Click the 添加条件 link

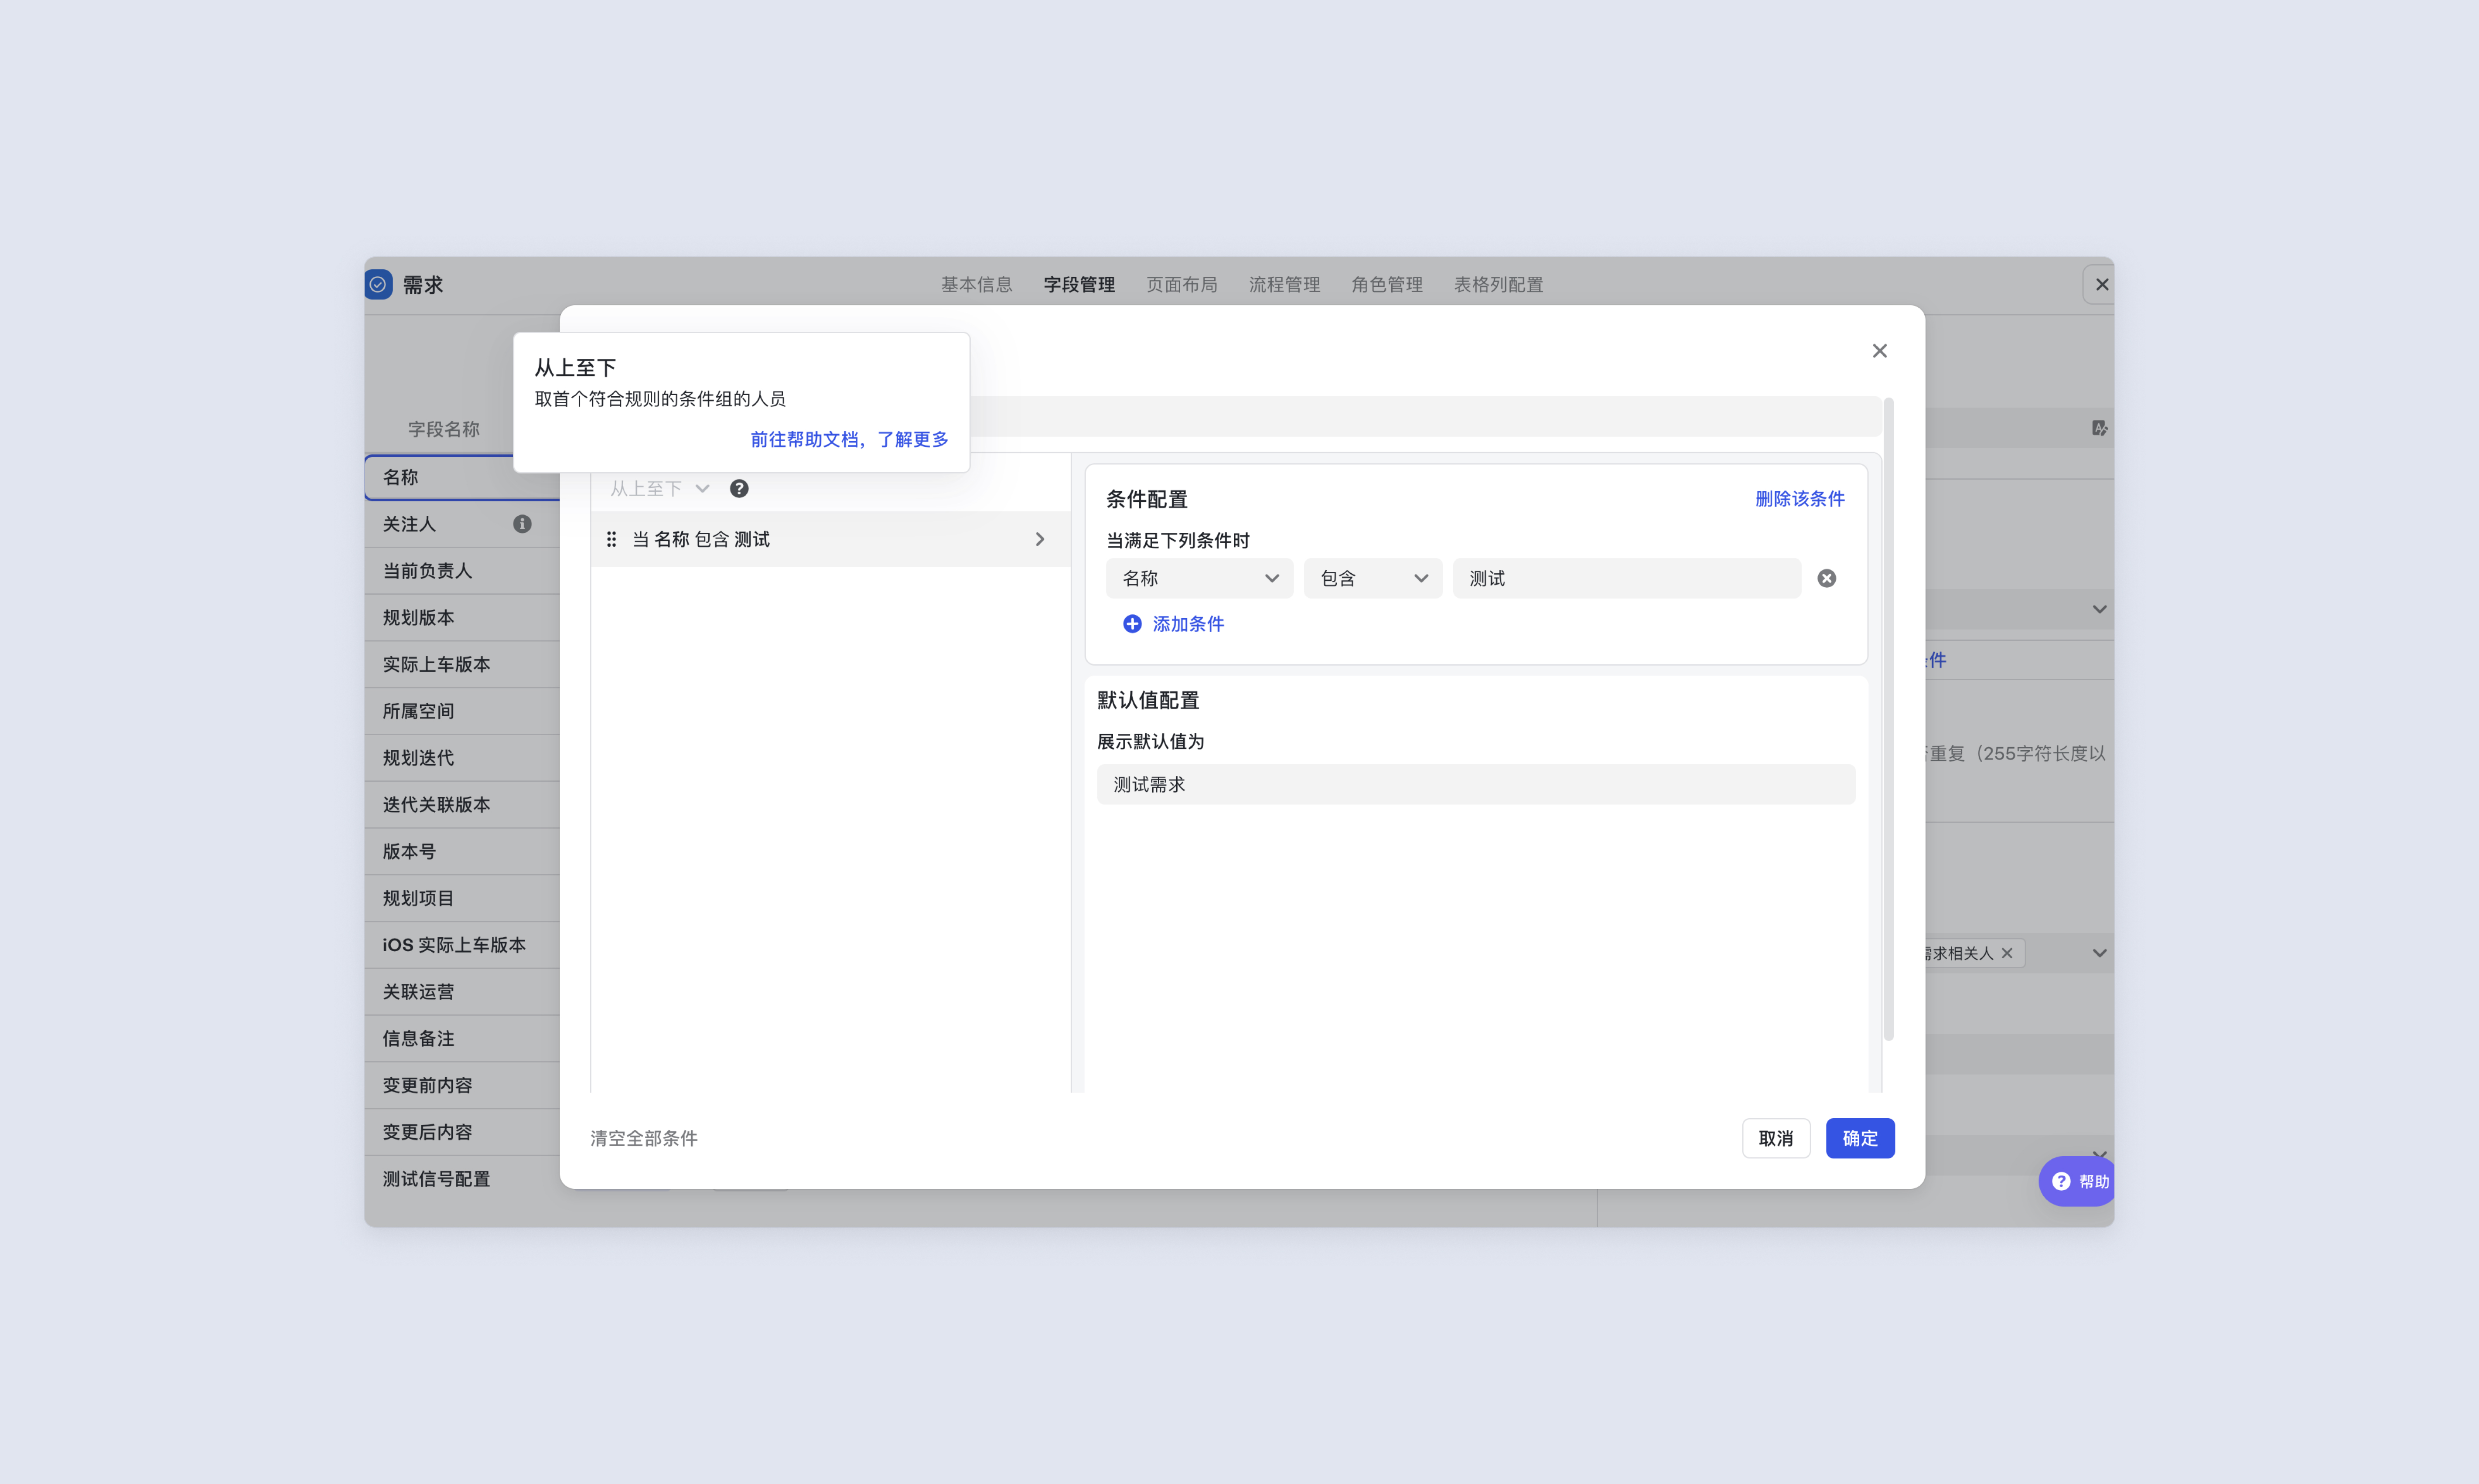[x=1188, y=624]
